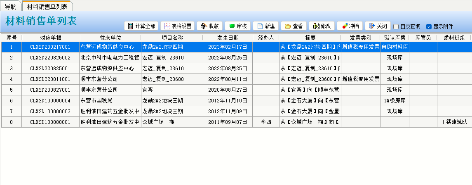Image resolution: width=472 pixels, height=185 pixels.
Task: Switch to the 导航 tab
Action: coord(11,6)
